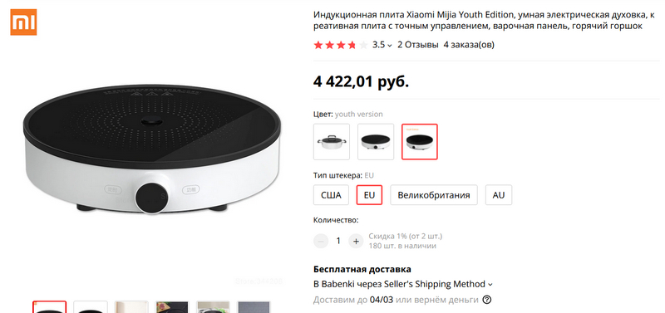
Task: Select the youth version color thumbnail
Action: [x=420, y=142]
